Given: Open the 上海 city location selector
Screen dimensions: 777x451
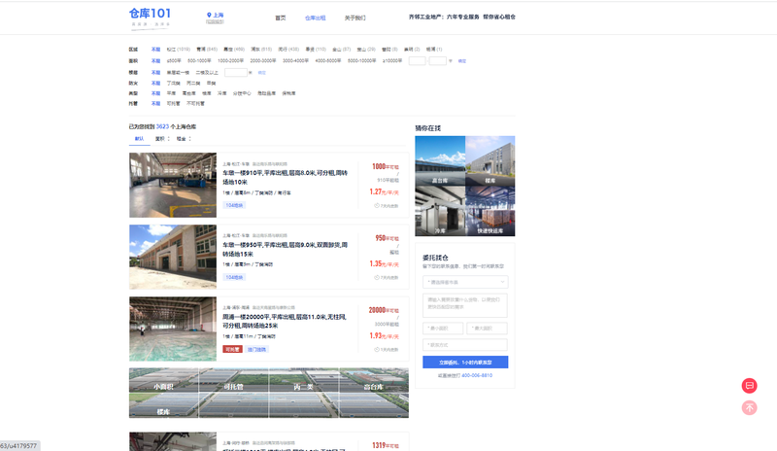Looking at the screenshot, I should tap(215, 16).
